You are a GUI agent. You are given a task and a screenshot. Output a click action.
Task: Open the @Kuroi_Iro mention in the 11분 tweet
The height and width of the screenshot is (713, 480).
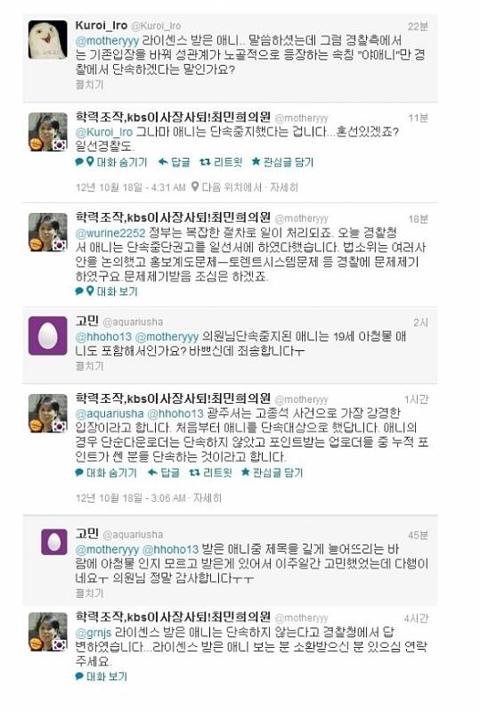tap(104, 132)
